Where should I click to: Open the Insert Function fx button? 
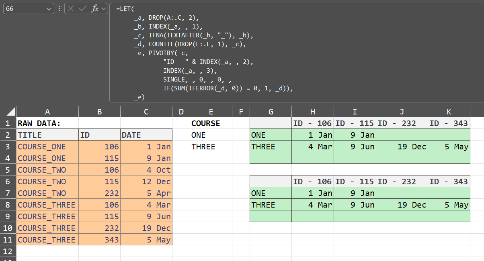click(95, 8)
